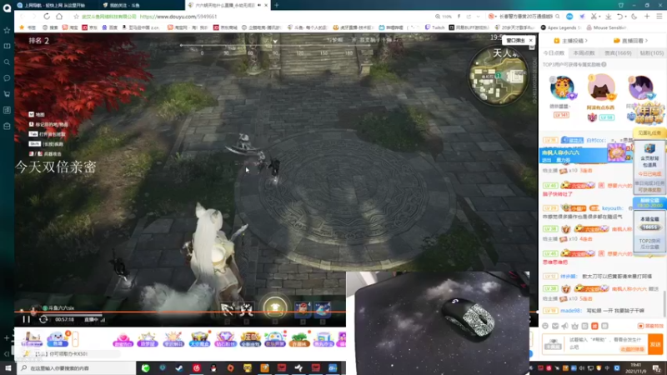The width and height of the screenshot is (667, 375).
Task: Open the 钻粉(105) tab
Action: [651, 53]
